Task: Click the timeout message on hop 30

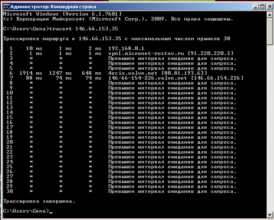Action: pyautogui.click(x=172, y=191)
